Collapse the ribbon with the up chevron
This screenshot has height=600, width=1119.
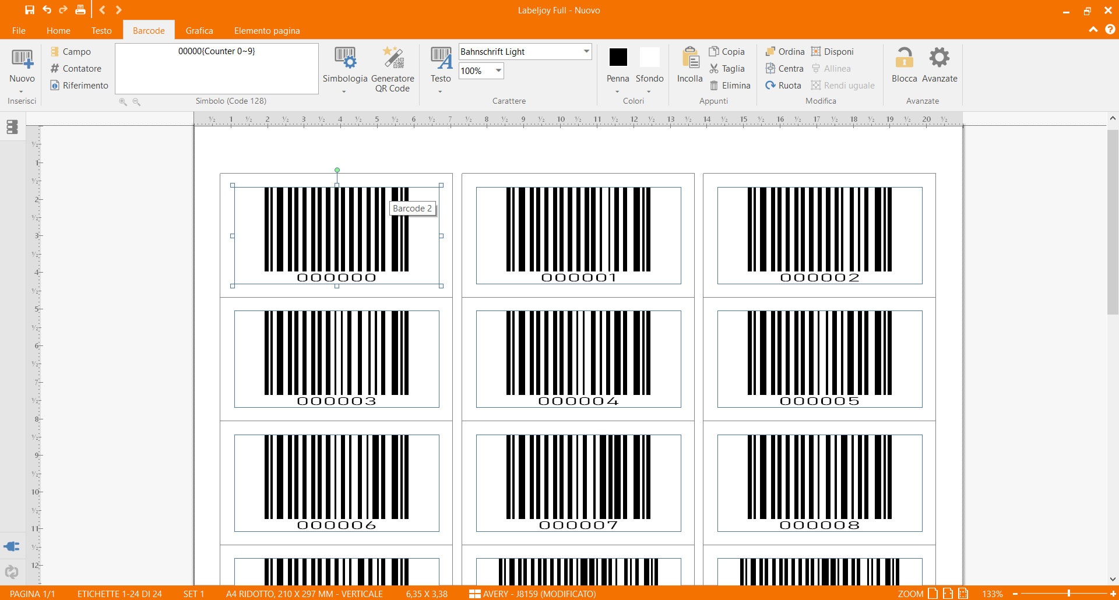coord(1093,29)
